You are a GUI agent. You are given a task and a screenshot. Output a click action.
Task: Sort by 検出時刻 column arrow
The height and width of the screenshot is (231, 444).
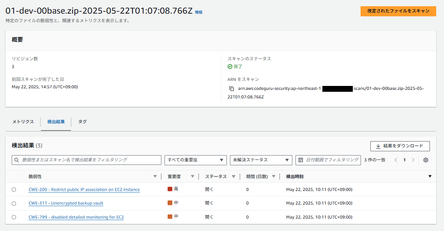pyautogui.click(x=430, y=176)
